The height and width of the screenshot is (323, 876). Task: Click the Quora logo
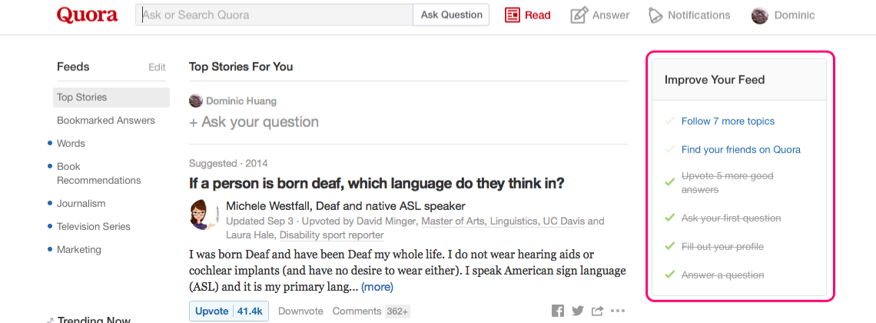[x=87, y=15]
